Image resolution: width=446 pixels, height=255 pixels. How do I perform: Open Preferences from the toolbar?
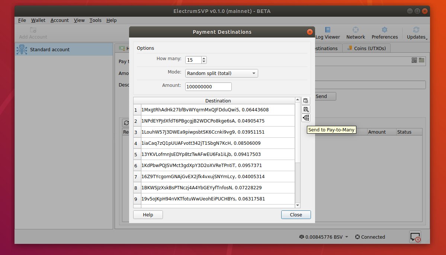(385, 33)
